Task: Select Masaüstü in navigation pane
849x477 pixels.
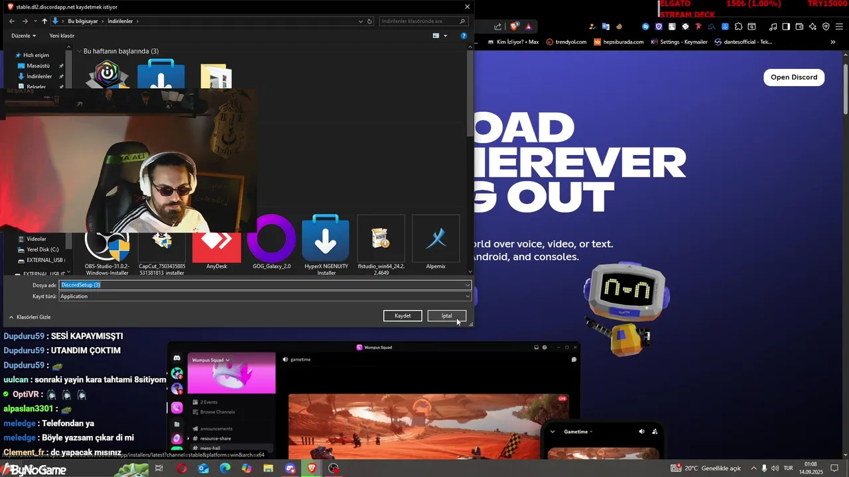Action: point(38,66)
